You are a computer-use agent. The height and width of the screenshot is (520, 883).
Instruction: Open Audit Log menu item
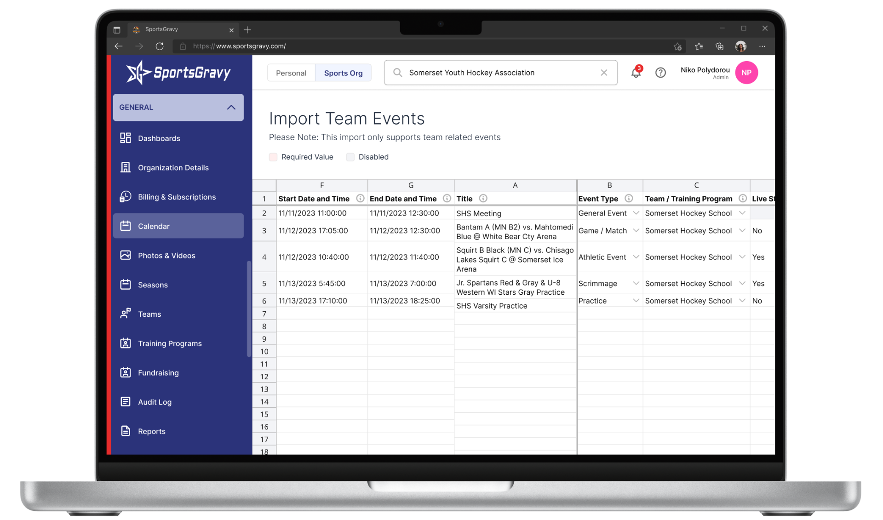pos(178,402)
